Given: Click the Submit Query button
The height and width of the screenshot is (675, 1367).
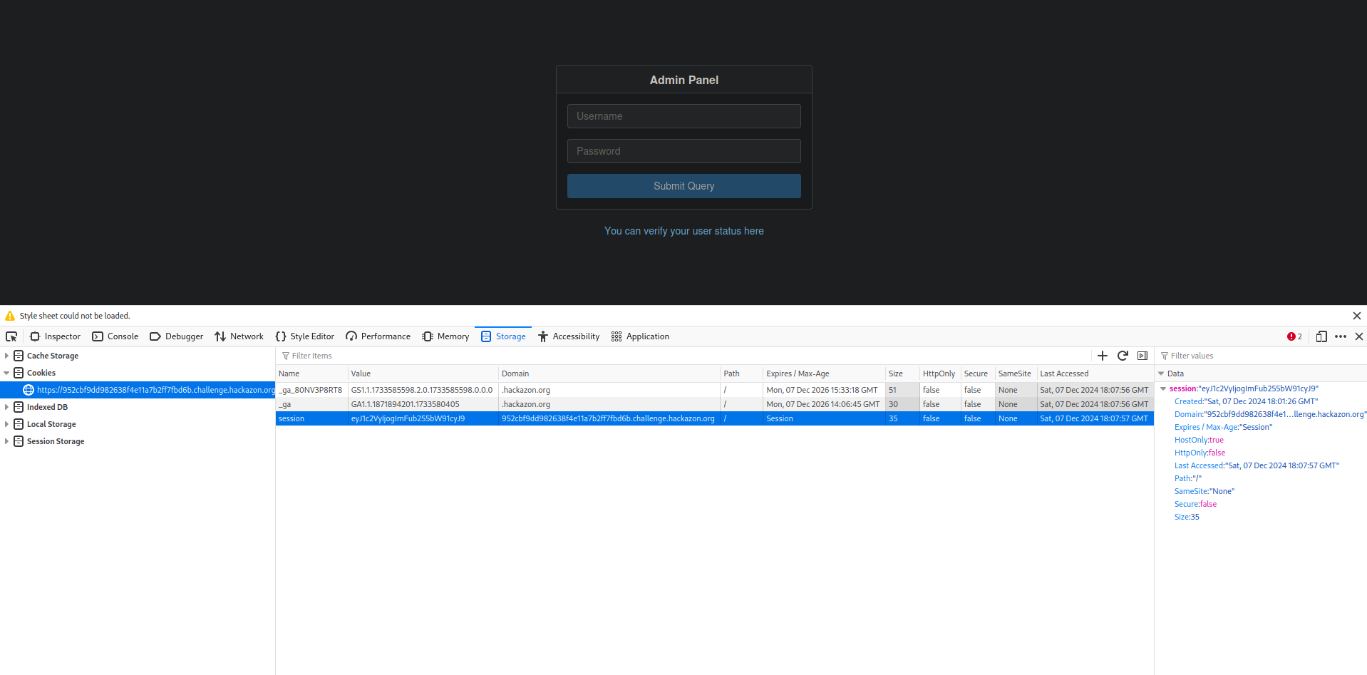Looking at the screenshot, I should [684, 186].
